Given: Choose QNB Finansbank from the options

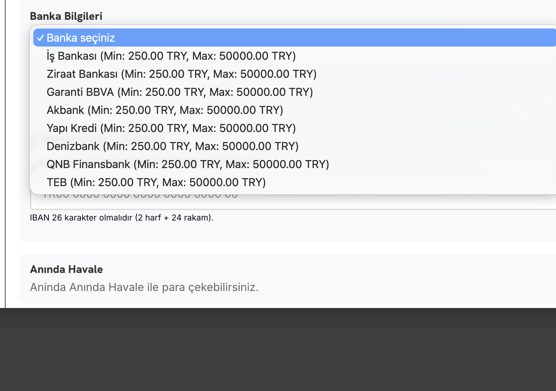Looking at the screenshot, I should (x=187, y=164).
